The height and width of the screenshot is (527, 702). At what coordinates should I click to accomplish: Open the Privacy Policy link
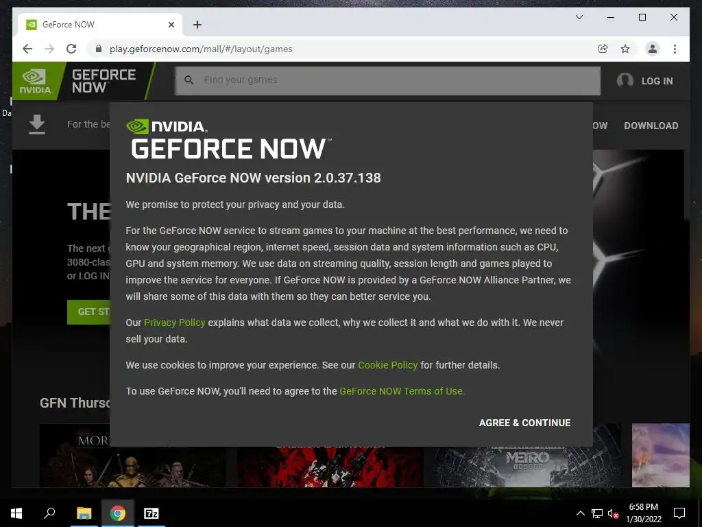click(x=175, y=323)
